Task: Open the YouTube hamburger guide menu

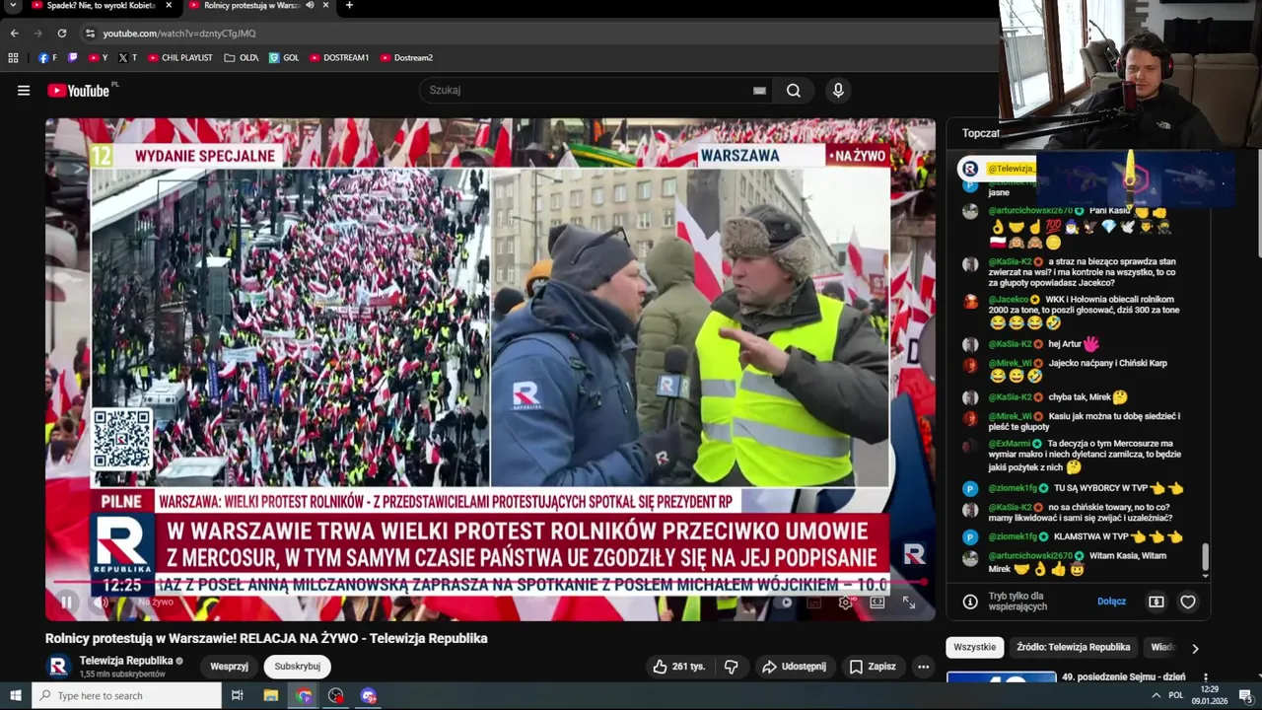Action: pos(24,91)
